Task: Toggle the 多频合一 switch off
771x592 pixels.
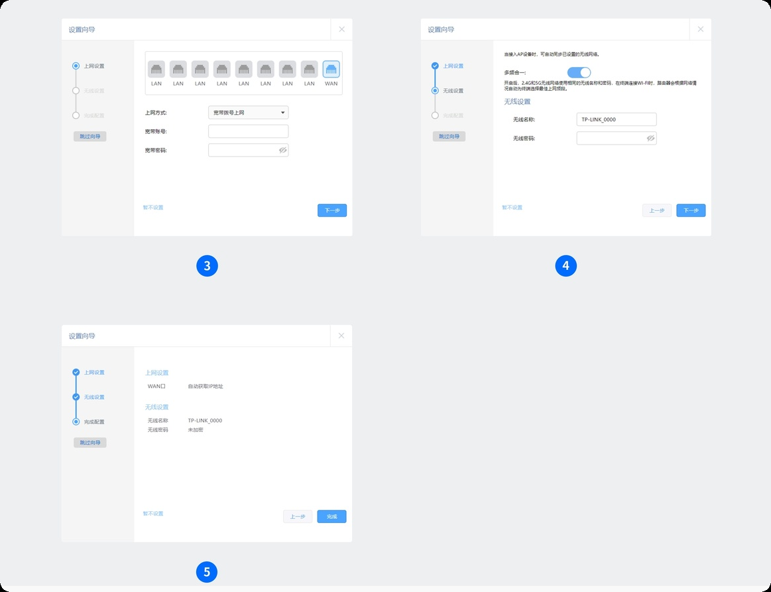Action: [x=579, y=72]
